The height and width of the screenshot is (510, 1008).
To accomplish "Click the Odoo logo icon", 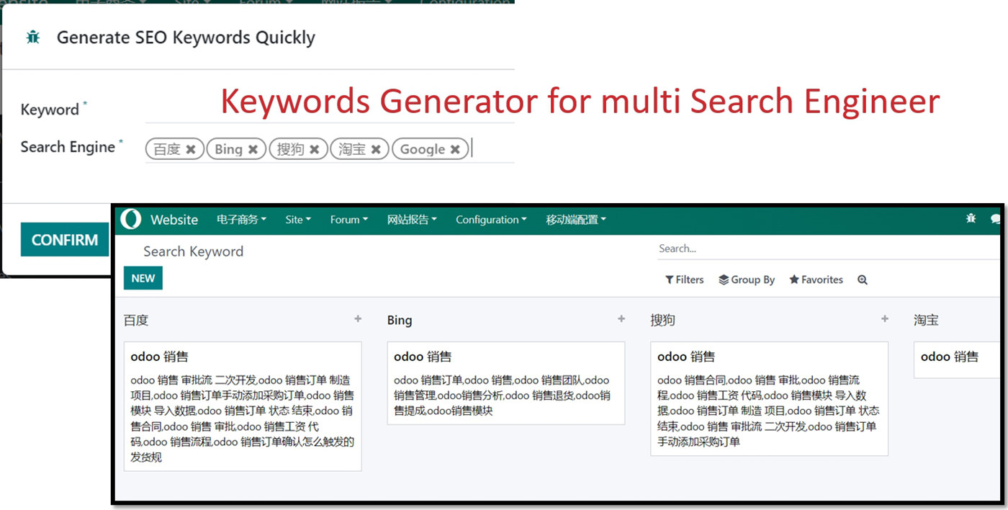I will pyautogui.click(x=131, y=220).
